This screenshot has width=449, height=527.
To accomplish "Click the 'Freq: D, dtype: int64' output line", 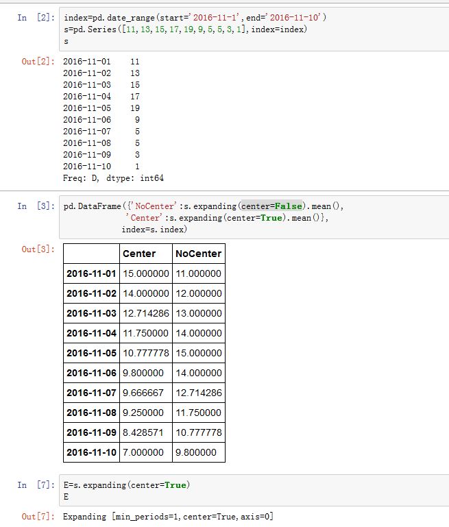I will pos(113,178).
